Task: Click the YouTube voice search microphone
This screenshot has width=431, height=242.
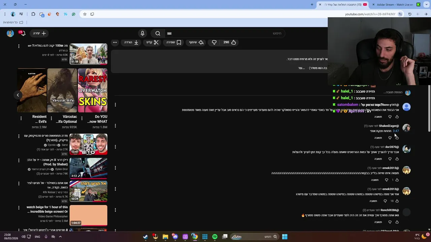Action: (142, 33)
